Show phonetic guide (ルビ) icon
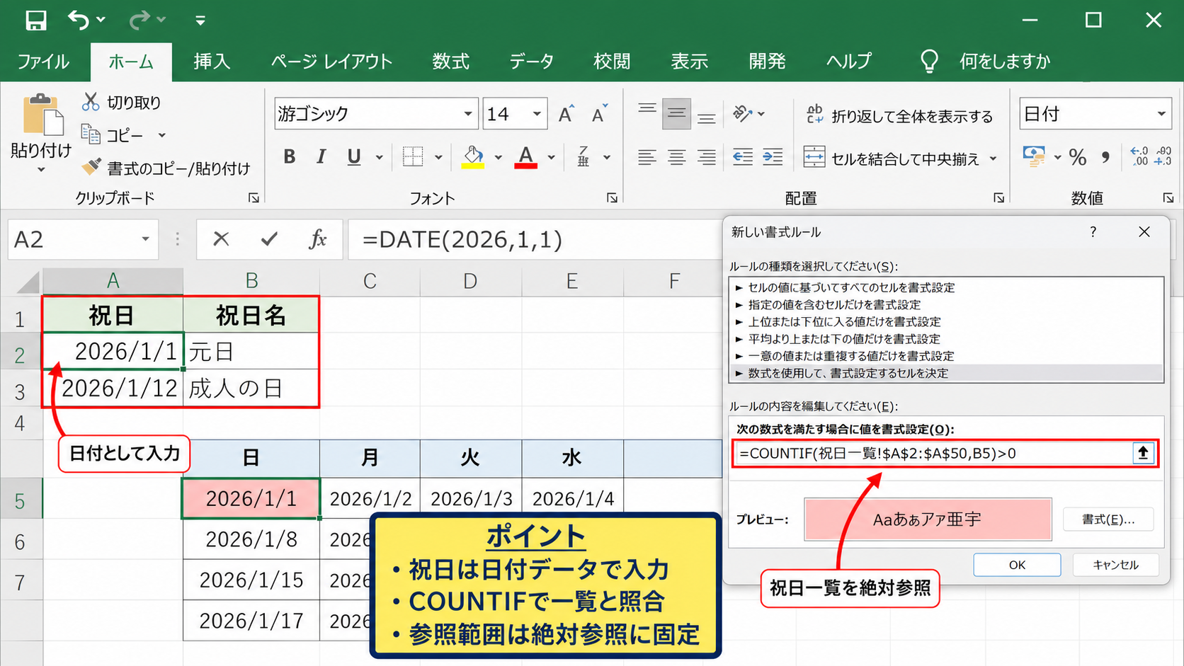Viewport: 1184px width, 666px height. click(x=584, y=157)
